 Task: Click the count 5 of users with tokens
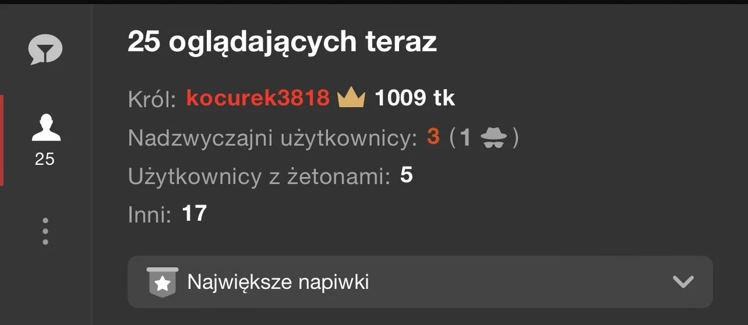407,175
